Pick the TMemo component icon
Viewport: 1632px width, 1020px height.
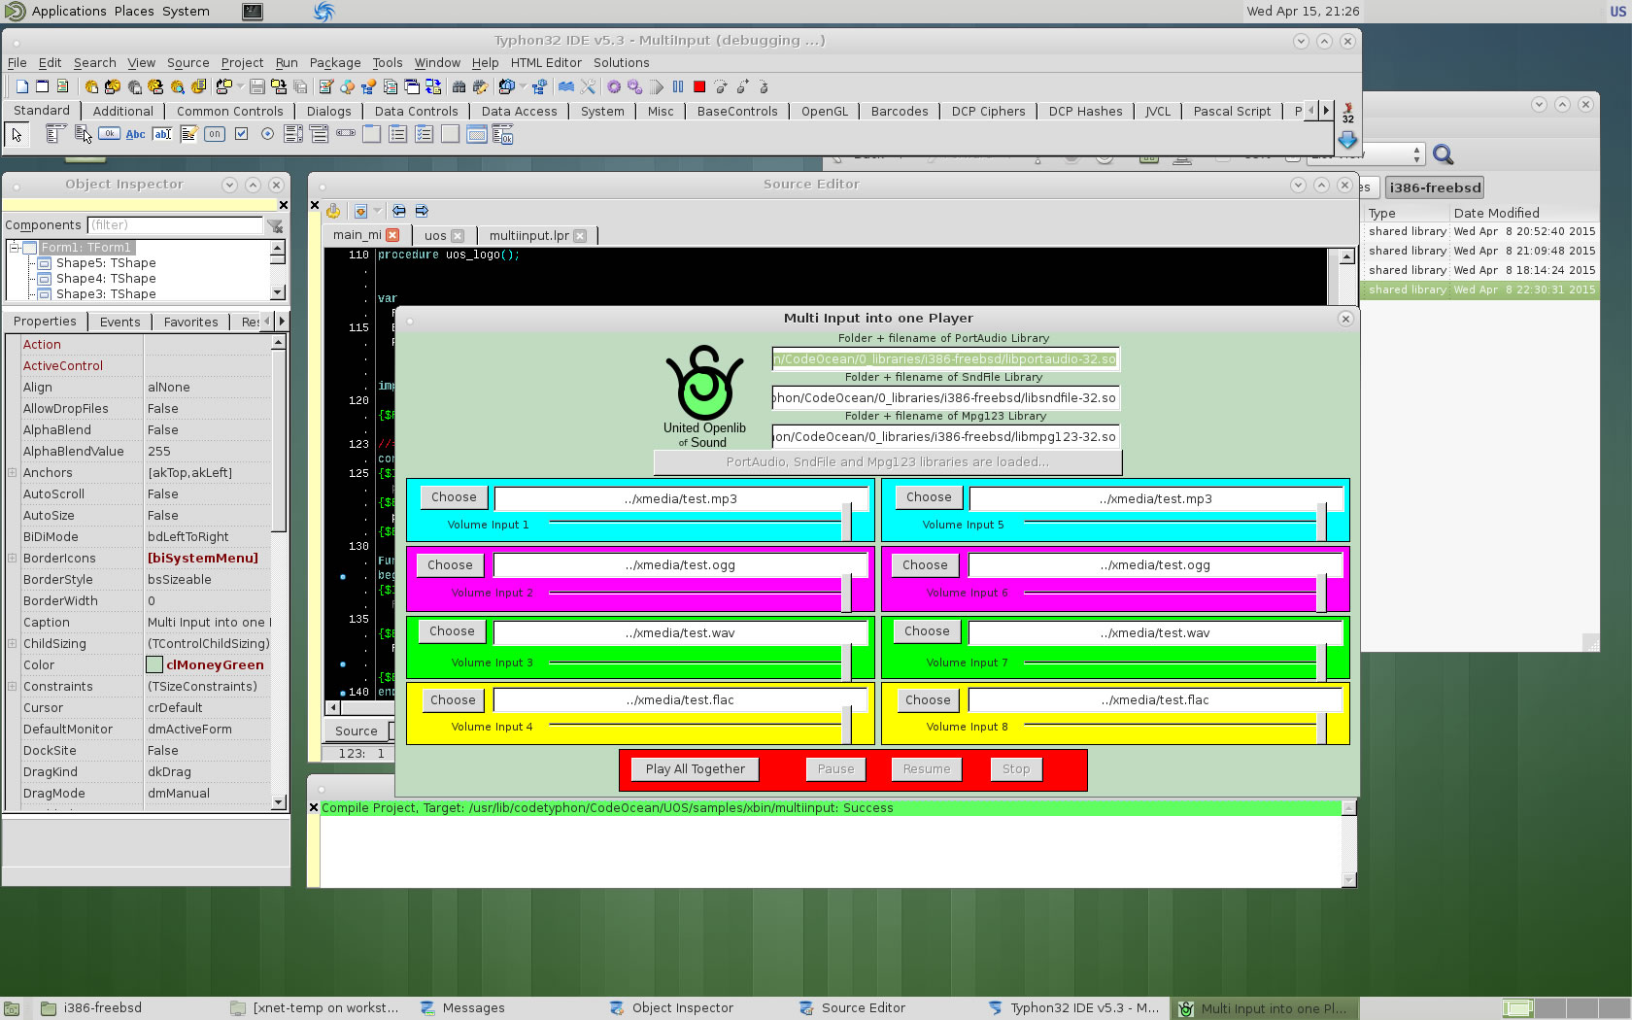tap(188, 134)
